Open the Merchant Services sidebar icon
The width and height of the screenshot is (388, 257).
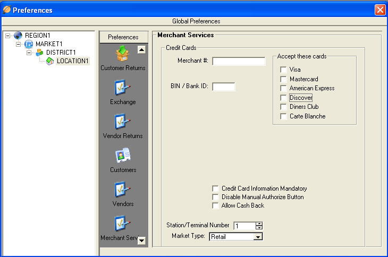[x=122, y=223]
